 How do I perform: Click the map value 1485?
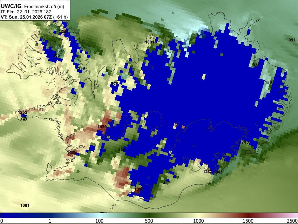tap(72, 152)
